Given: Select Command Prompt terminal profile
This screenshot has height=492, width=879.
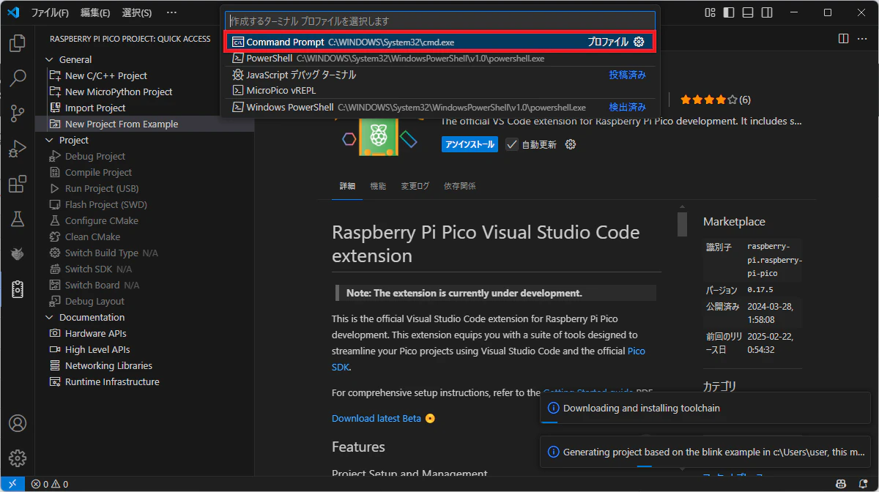Looking at the screenshot, I should [x=440, y=42].
